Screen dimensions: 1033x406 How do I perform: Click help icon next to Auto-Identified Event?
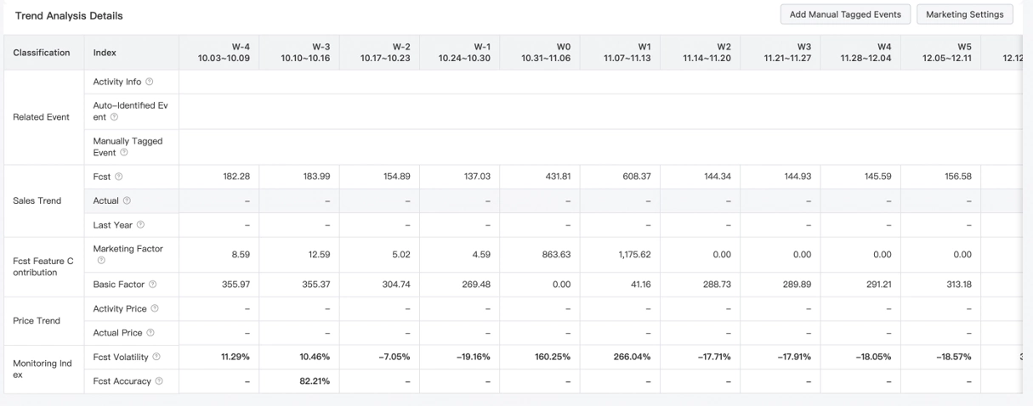[114, 117]
